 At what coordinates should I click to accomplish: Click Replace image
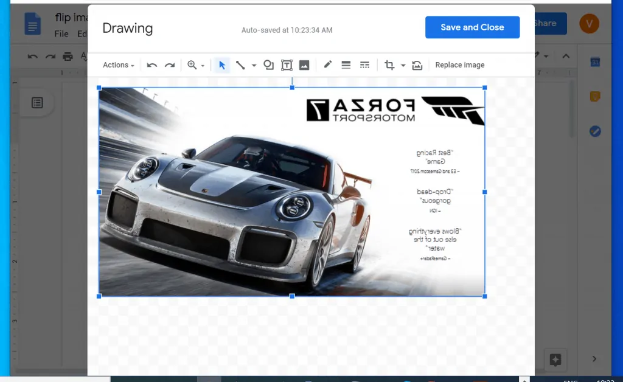pos(460,65)
